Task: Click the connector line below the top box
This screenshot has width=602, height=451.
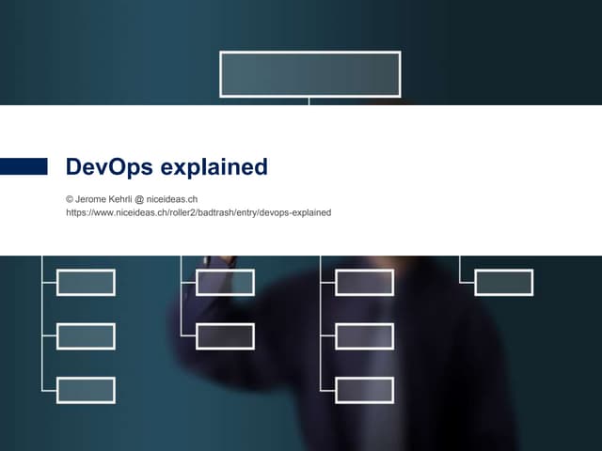Action: coord(309,101)
